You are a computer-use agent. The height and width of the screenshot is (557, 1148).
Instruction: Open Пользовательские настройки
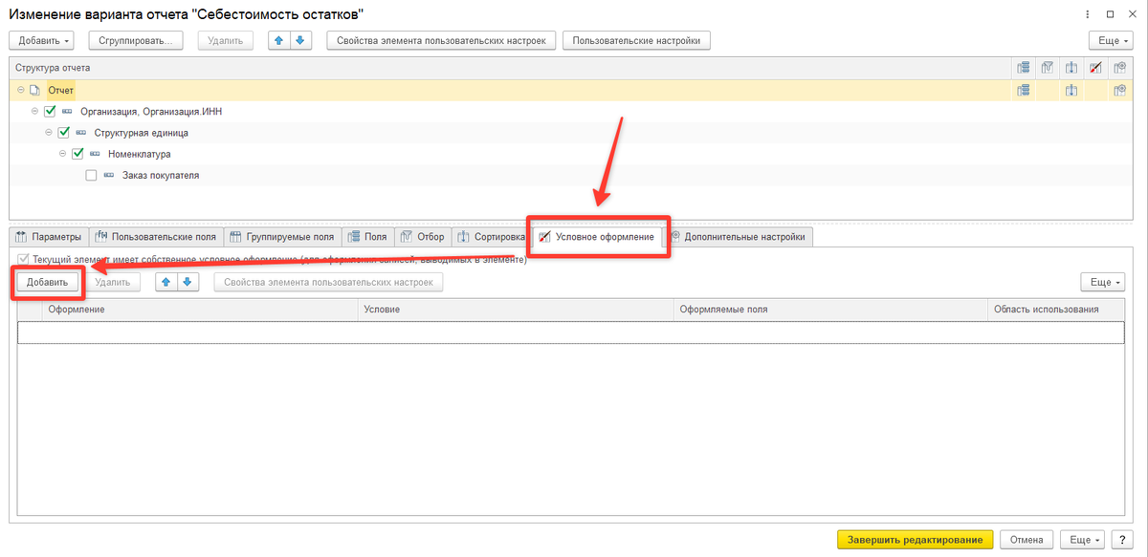636,40
